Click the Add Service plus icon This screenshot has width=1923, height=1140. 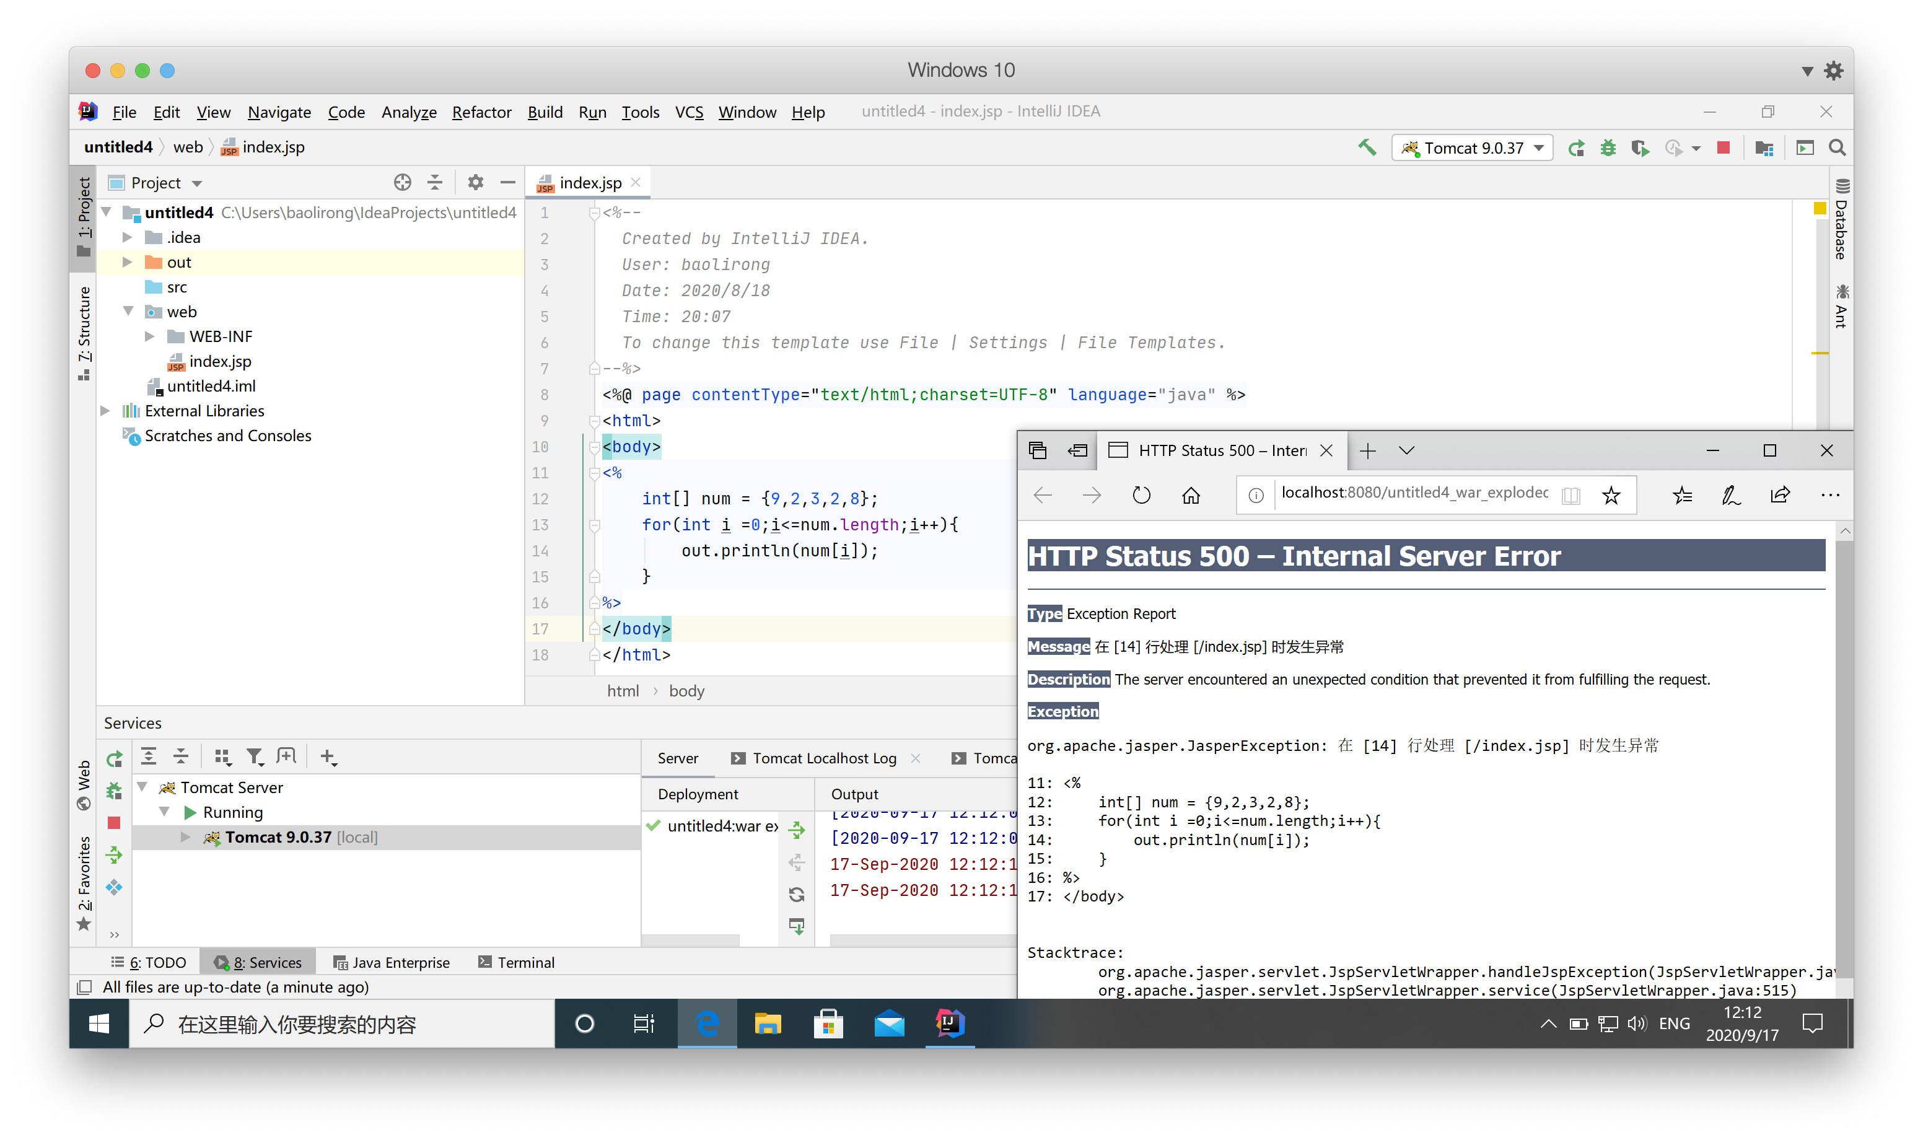pyautogui.click(x=329, y=756)
